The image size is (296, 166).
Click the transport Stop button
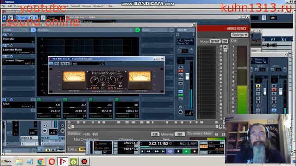pyautogui.click(x=178, y=151)
